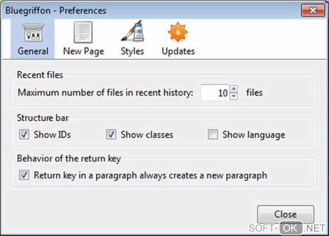Image resolution: width=329 pixels, height=236 pixels.
Task: Decrease recent files count with down arrow
Action: 234,96
